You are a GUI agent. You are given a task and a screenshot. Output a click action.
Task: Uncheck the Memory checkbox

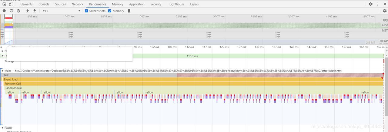pyautogui.click(x=110, y=11)
